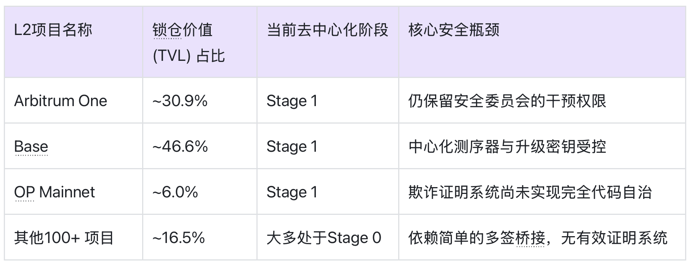This screenshot has width=695, height=270.
Task: Click the dotted-underlined 锁仓价值 term in header
Action: click(x=167, y=30)
